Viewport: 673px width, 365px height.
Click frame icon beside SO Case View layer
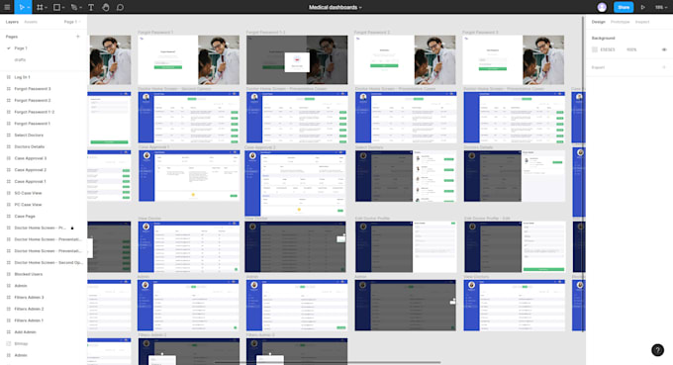(9, 193)
